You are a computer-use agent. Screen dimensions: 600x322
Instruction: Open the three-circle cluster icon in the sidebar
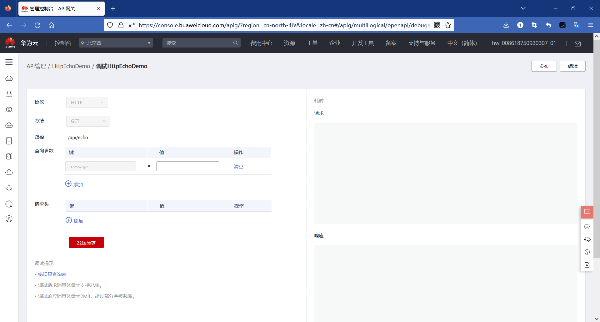[9, 94]
